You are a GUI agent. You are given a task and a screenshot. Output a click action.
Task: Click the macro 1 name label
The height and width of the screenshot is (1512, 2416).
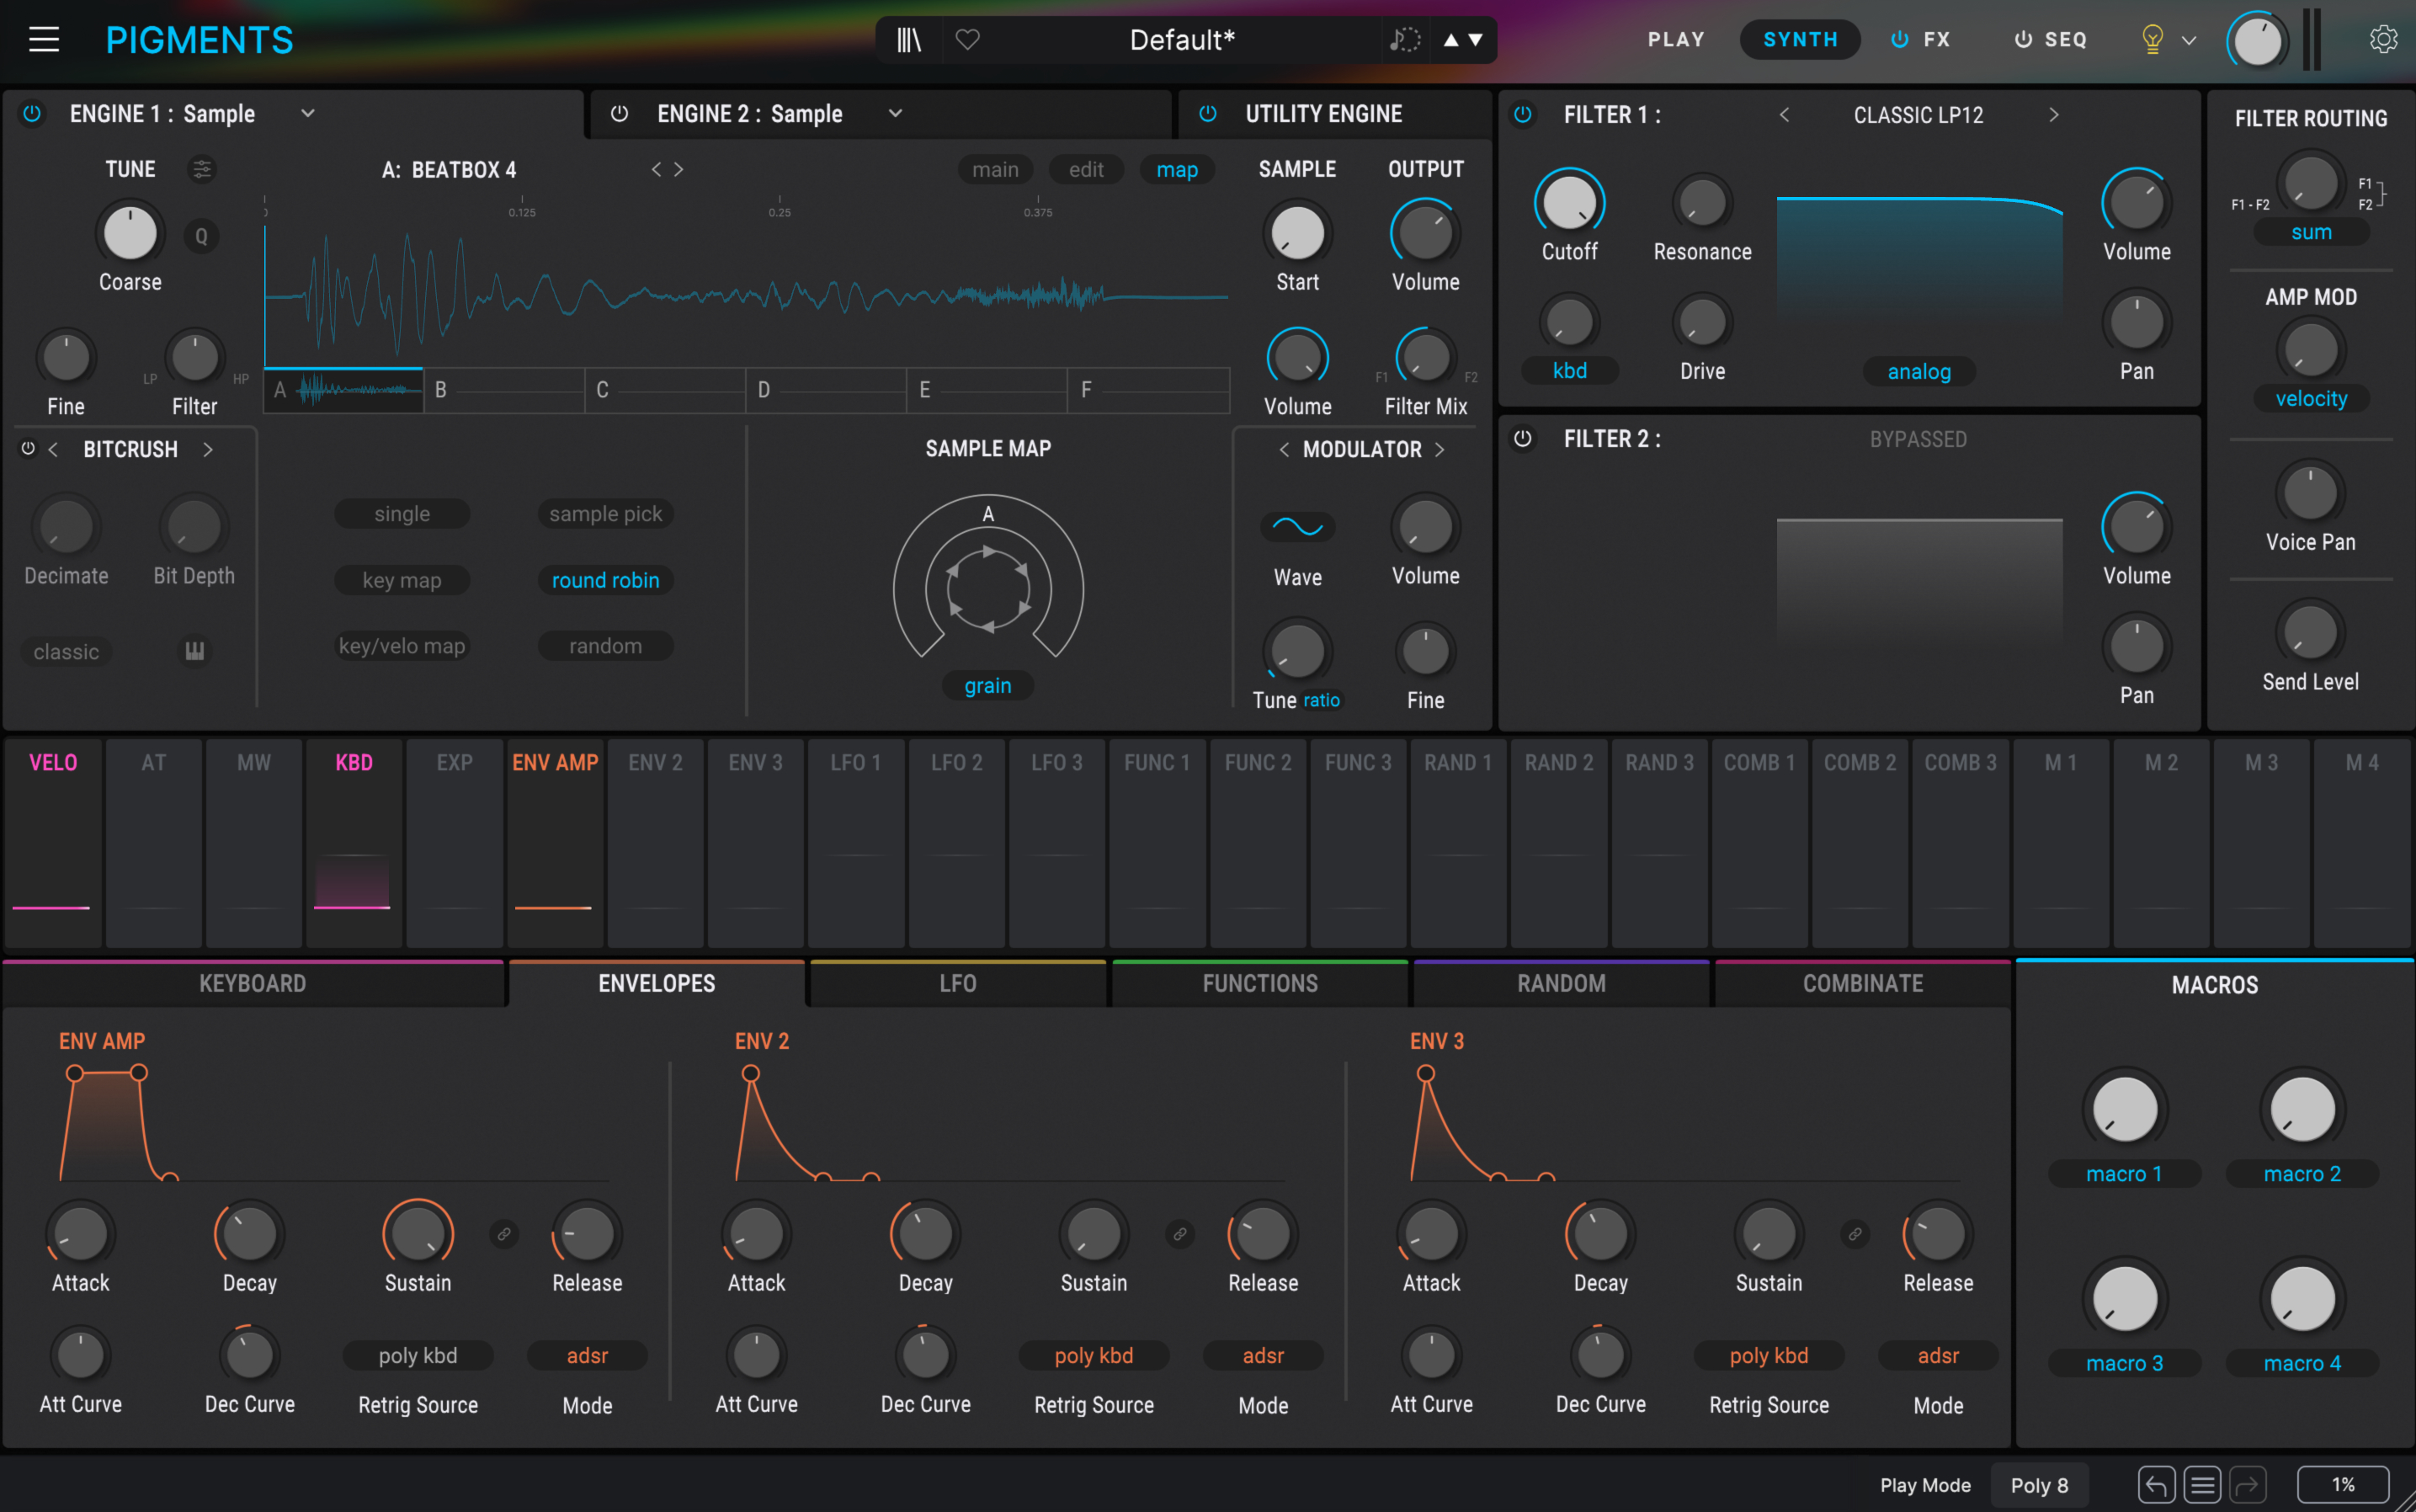[x=2124, y=1174]
